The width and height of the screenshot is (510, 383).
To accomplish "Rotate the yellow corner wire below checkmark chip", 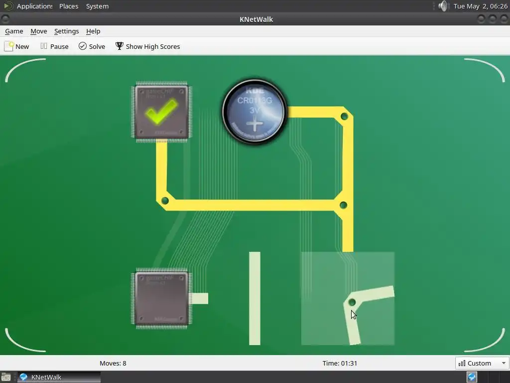I will pyautogui.click(x=162, y=205).
